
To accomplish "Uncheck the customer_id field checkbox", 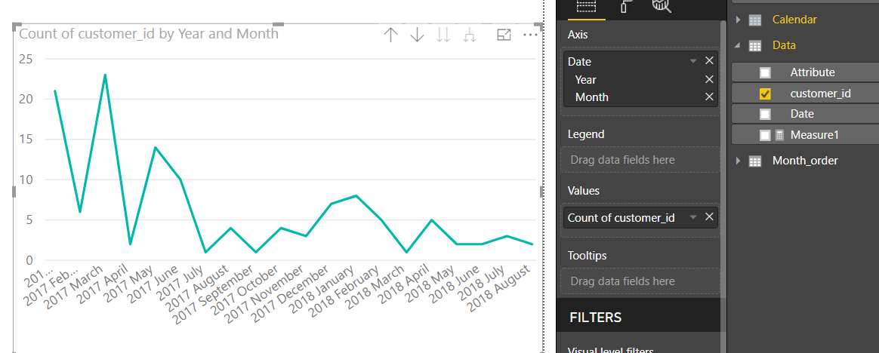I will (765, 94).
